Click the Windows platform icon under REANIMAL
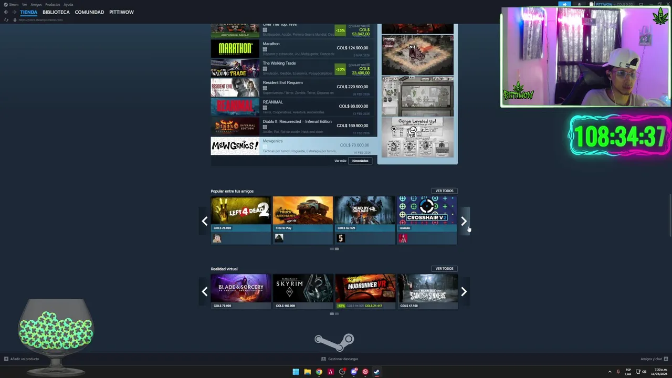672x378 pixels. (265, 108)
